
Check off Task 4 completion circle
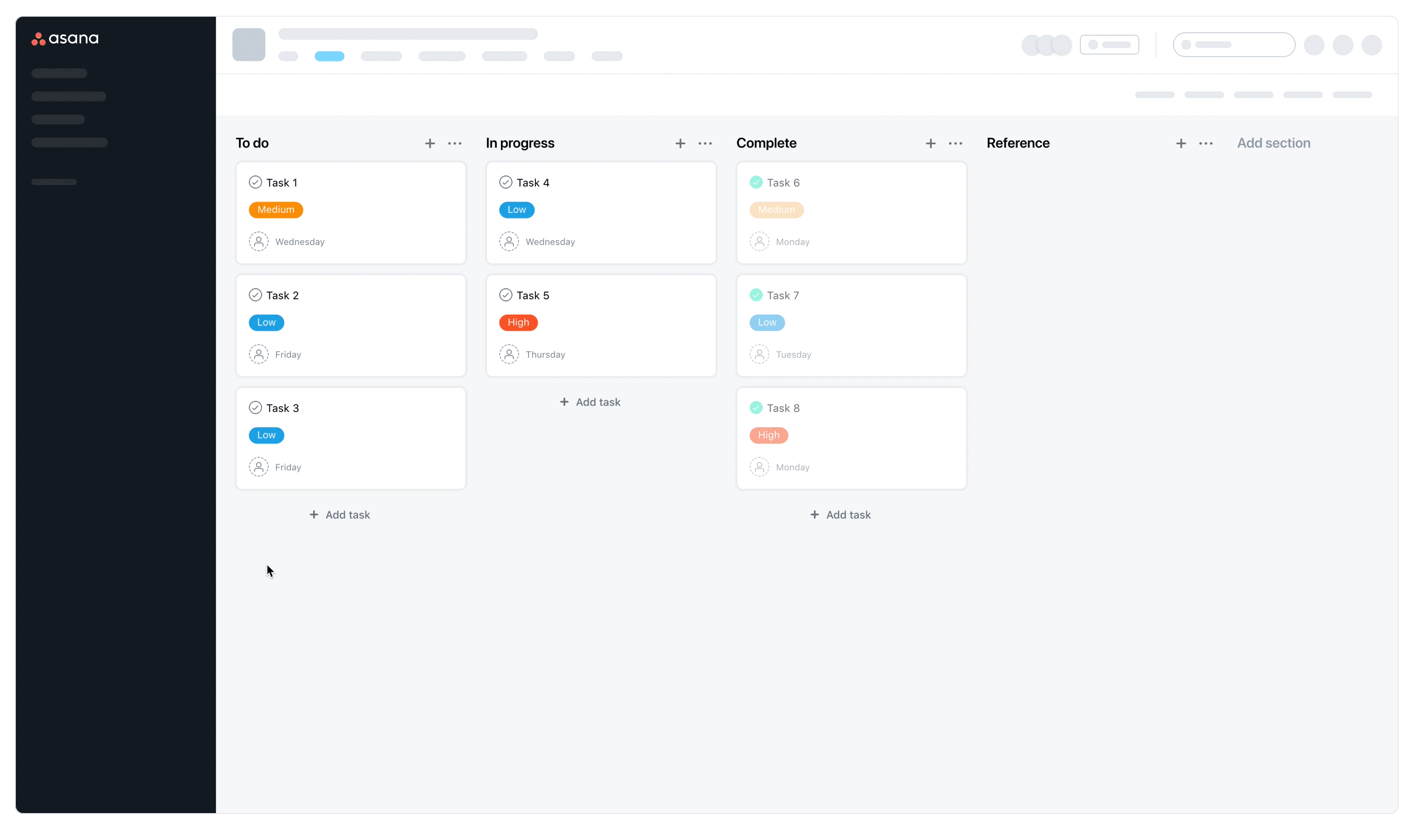[x=505, y=183]
